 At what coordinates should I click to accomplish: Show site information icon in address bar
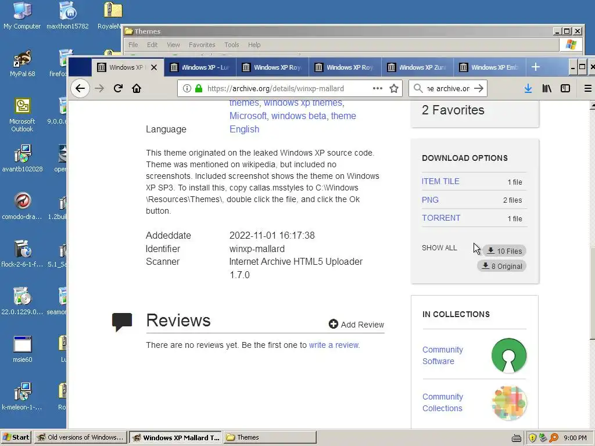coord(187,88)
